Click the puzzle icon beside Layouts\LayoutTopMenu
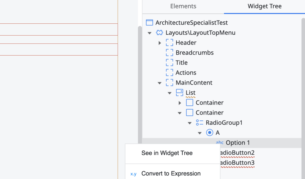This screenshot has height=179, width=305. pos(159,33)
